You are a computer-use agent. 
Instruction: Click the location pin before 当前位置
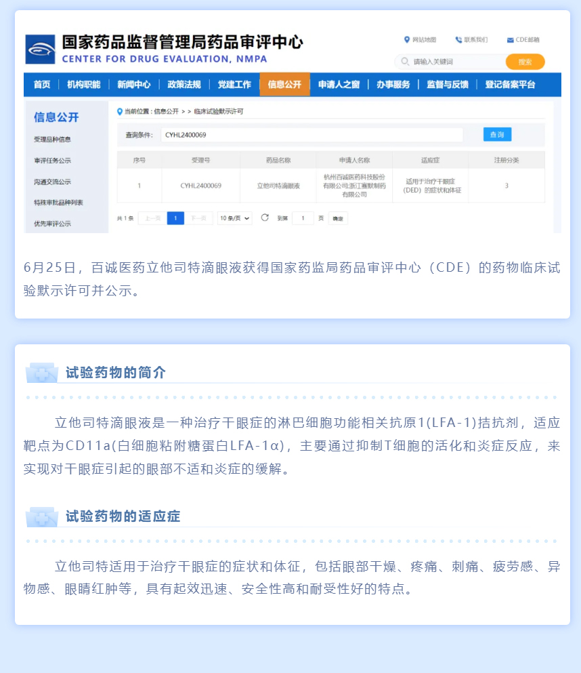[120, 111]
